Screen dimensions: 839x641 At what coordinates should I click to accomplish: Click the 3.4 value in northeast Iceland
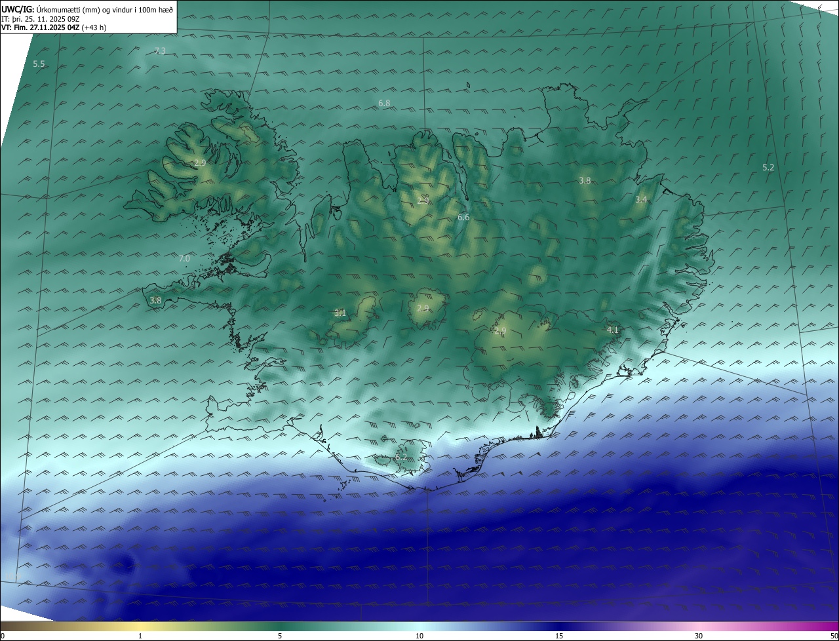point(641,200)
